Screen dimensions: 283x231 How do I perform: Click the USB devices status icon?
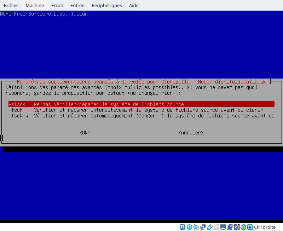pyautogui.click(x=209, y=227)
